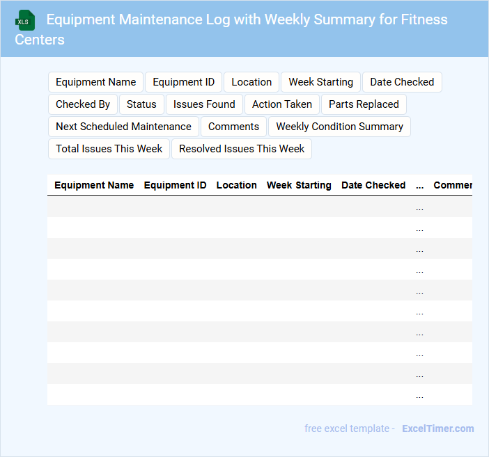Screen dimensions: 489x457
Task: Click the Status tag
Action: 141,104
